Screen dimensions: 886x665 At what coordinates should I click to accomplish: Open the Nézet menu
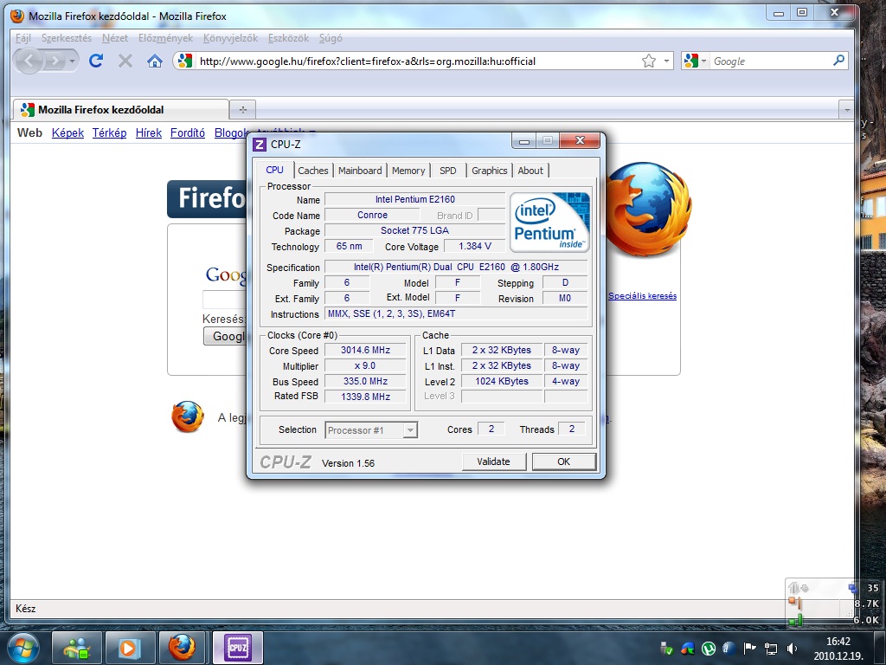pyautogui.click(x=115, y=38)
